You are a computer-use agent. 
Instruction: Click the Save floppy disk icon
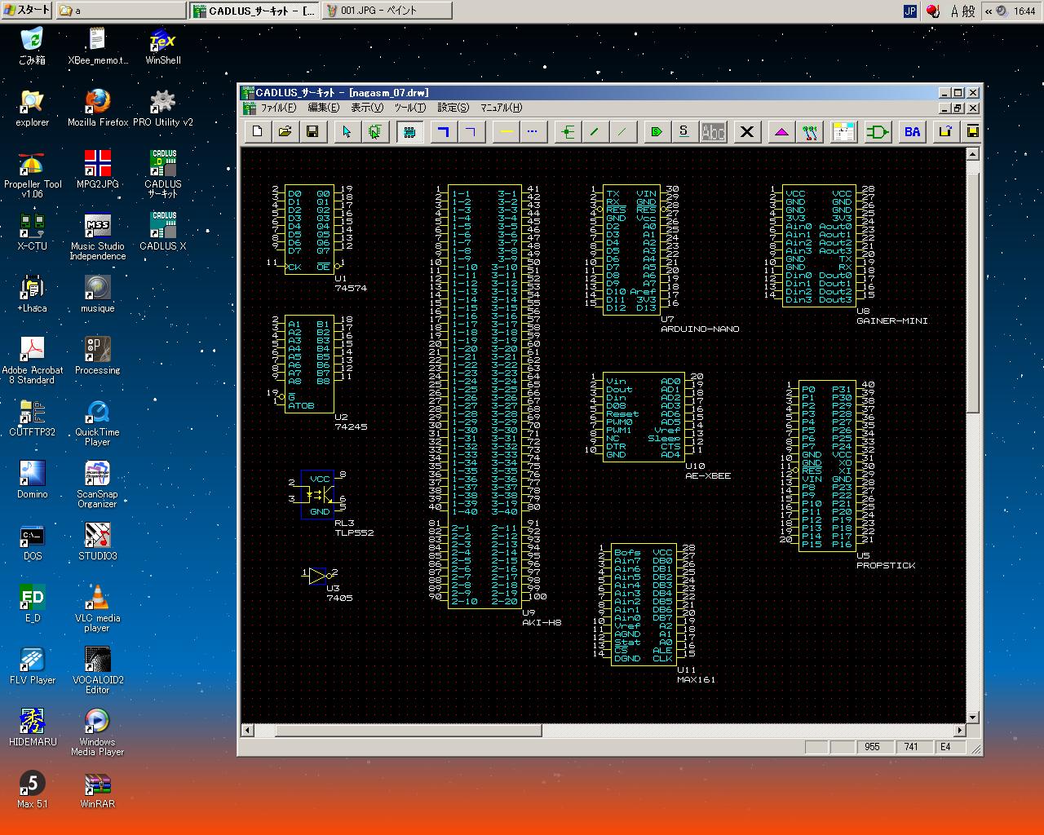click(x=312, y=131)
